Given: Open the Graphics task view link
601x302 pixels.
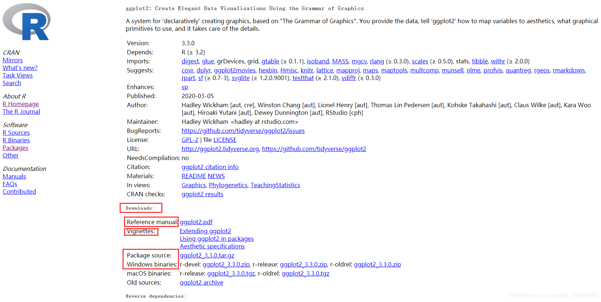Looking at the screenshot, I should click(194, 185).
